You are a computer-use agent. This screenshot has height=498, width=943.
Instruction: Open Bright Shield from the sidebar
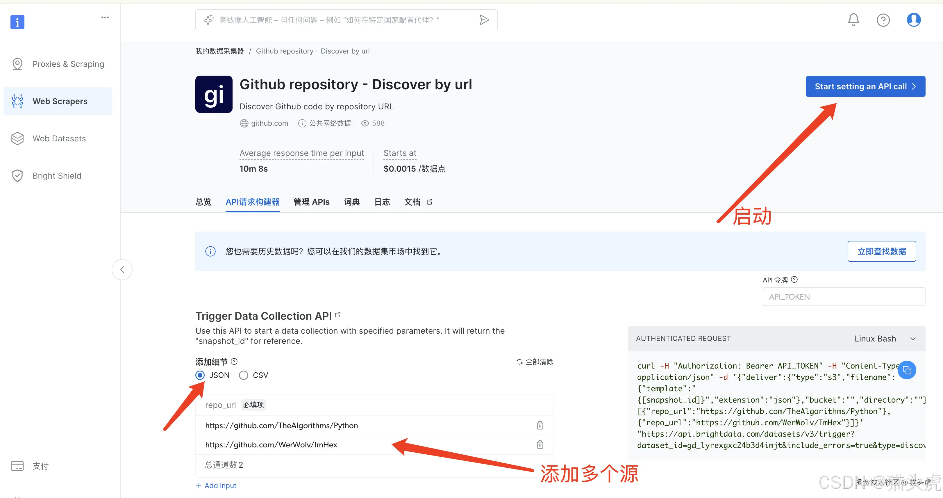click(56, 175)
